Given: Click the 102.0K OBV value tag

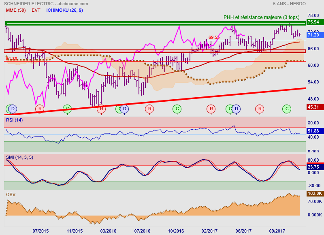Looking at the screenshot, I should 315,193.
